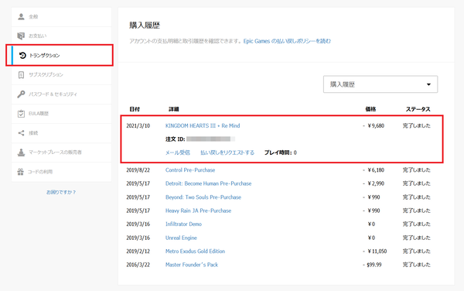Select the date 2021/3/10

(138, 126)
